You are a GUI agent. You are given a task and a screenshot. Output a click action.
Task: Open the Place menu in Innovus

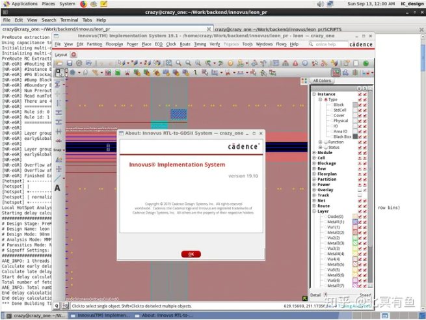coord(146,44)
